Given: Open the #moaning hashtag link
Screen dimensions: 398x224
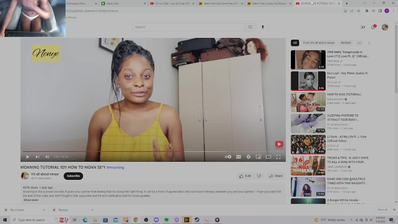Looking at the screenshot, I should pyautogui.click(x=115, y=167).
